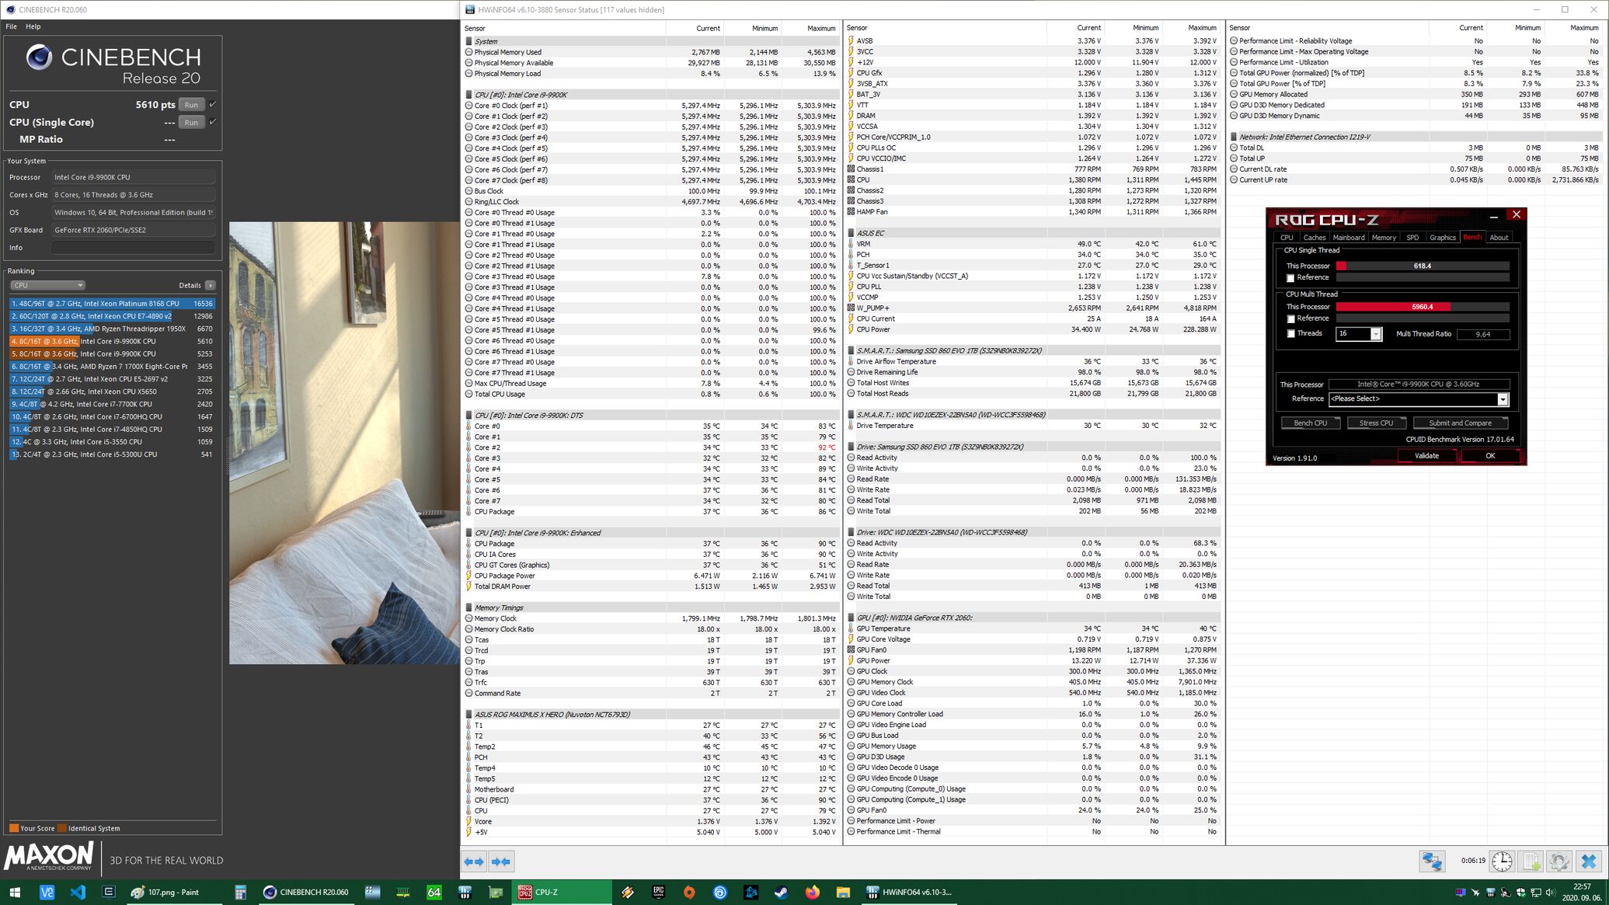Image resolution: width=1609 pixels, height=905 pixels.
Task: Close HWiNFO sensors with blue X icon
Action: [x=1589, y=861]
